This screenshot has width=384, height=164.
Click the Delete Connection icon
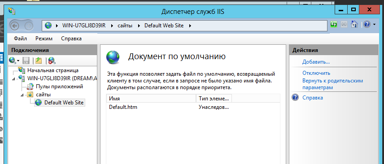[52, 60]
